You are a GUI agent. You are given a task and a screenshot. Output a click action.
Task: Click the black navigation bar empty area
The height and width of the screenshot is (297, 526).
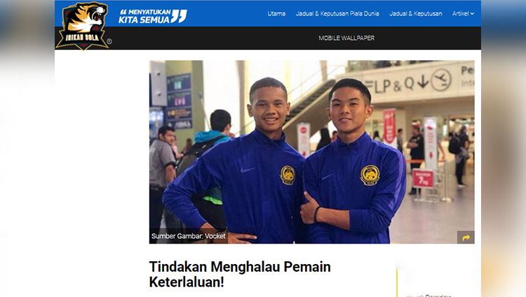coord(215,38)
